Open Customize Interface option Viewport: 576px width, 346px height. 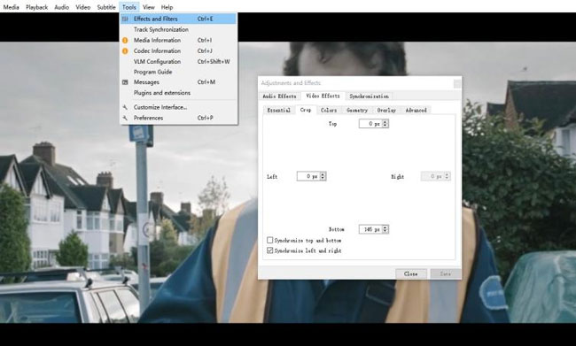(178, 107)
